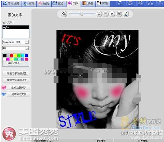The image size is (164, 142).
Task: Click the blue 字 static text icon
Action: coord(4,94)
